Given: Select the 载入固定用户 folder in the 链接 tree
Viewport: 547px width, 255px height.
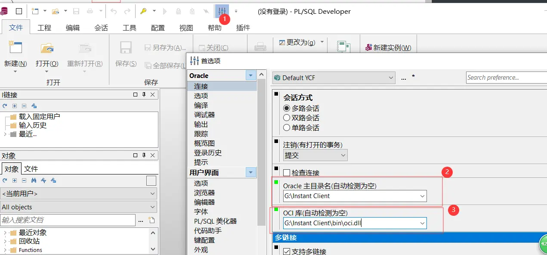Looking at the screenshot, I should 39,116.
